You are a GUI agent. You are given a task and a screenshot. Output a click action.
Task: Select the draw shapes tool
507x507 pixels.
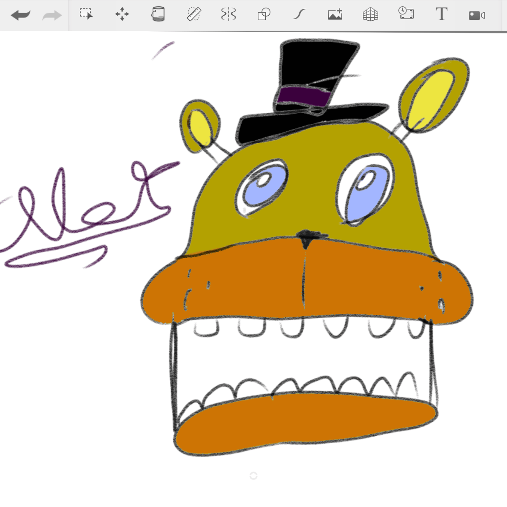click(x=264, y=14)
